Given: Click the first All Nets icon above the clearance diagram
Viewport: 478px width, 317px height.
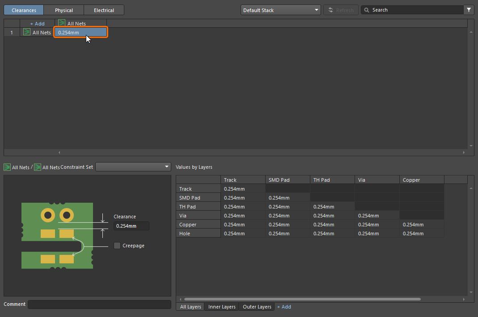Looking at the screenshot, I should (7, 167).
